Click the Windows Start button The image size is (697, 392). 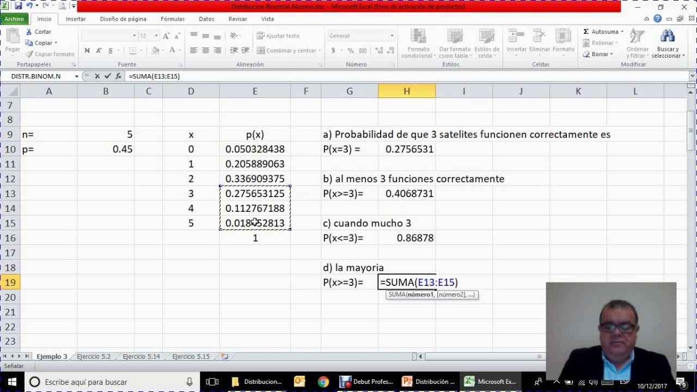click(x=12, y=382)
